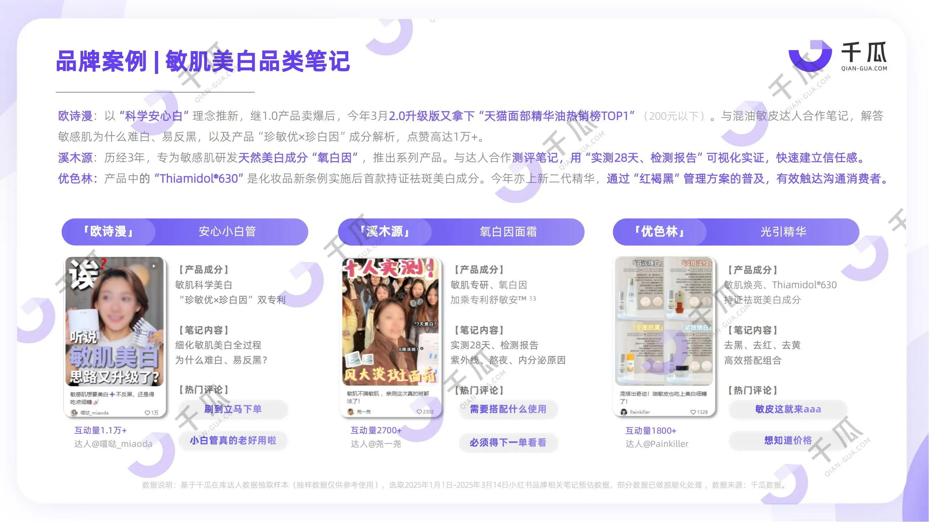This screenshot has height=522, width=929.
Task: Click the heart icon beside 1万
Action: coord(147,413)
